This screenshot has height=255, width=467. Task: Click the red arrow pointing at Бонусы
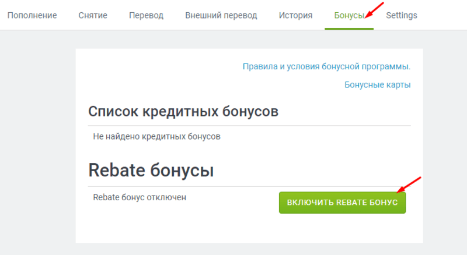[374, 10]
